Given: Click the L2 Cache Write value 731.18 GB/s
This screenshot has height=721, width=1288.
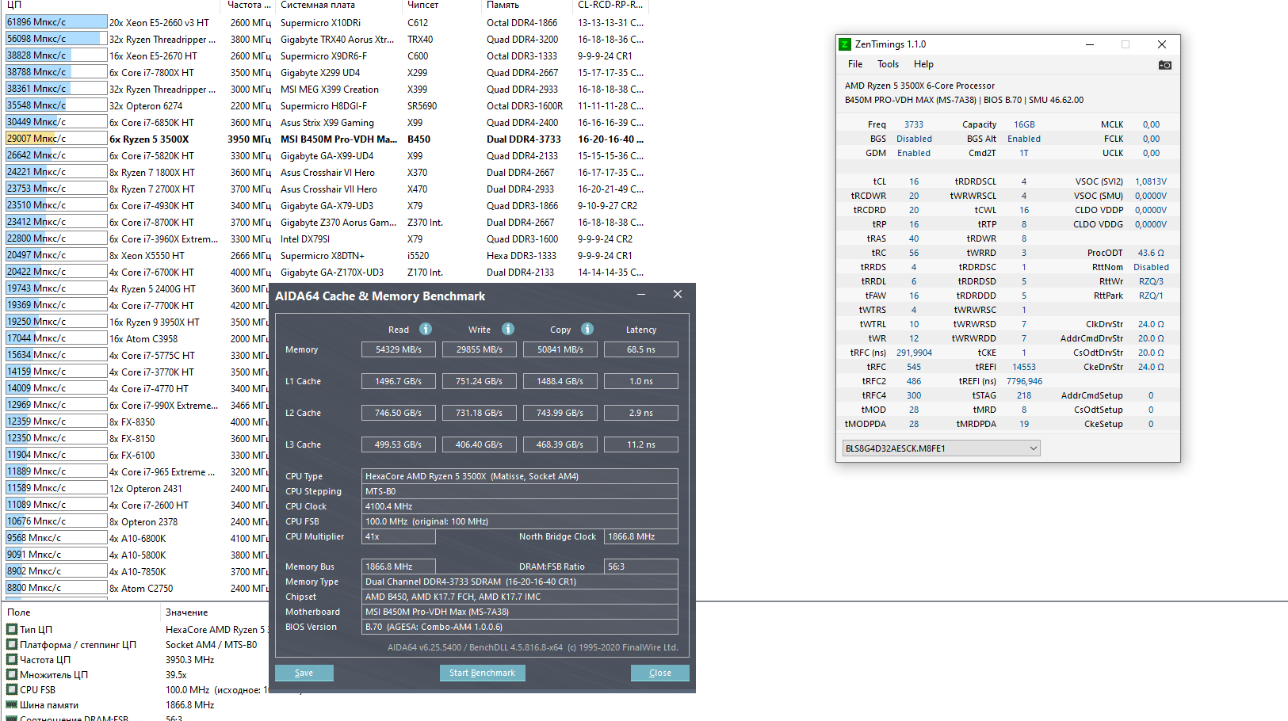Looking at the screenshot, I should tap(480, 413).
